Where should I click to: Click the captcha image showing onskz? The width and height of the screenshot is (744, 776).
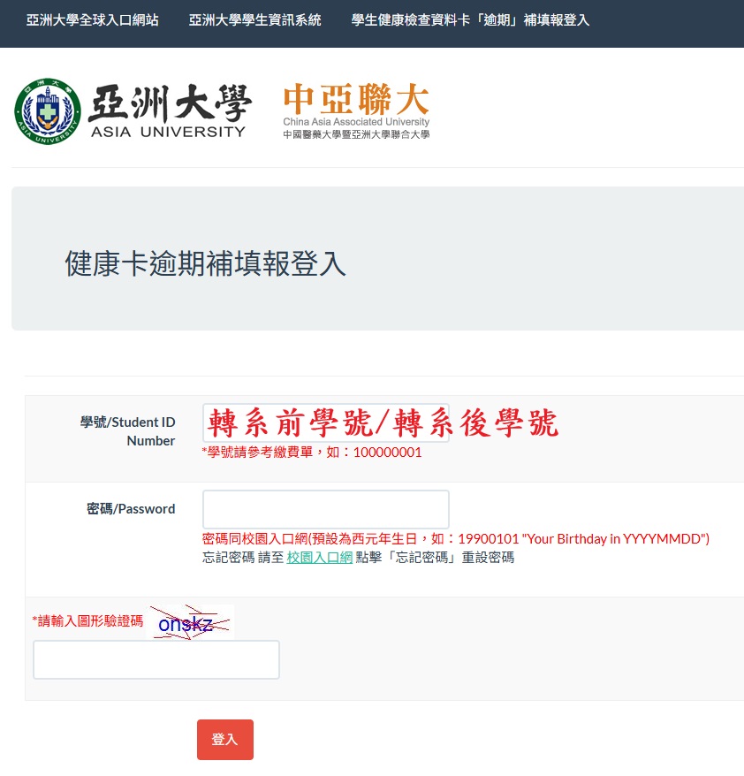point(190,622)
